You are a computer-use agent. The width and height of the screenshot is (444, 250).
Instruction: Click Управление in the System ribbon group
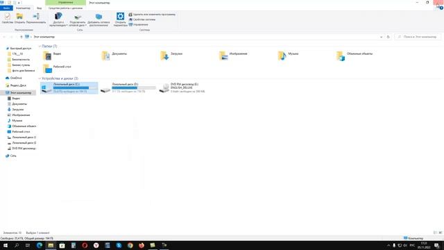139,24
